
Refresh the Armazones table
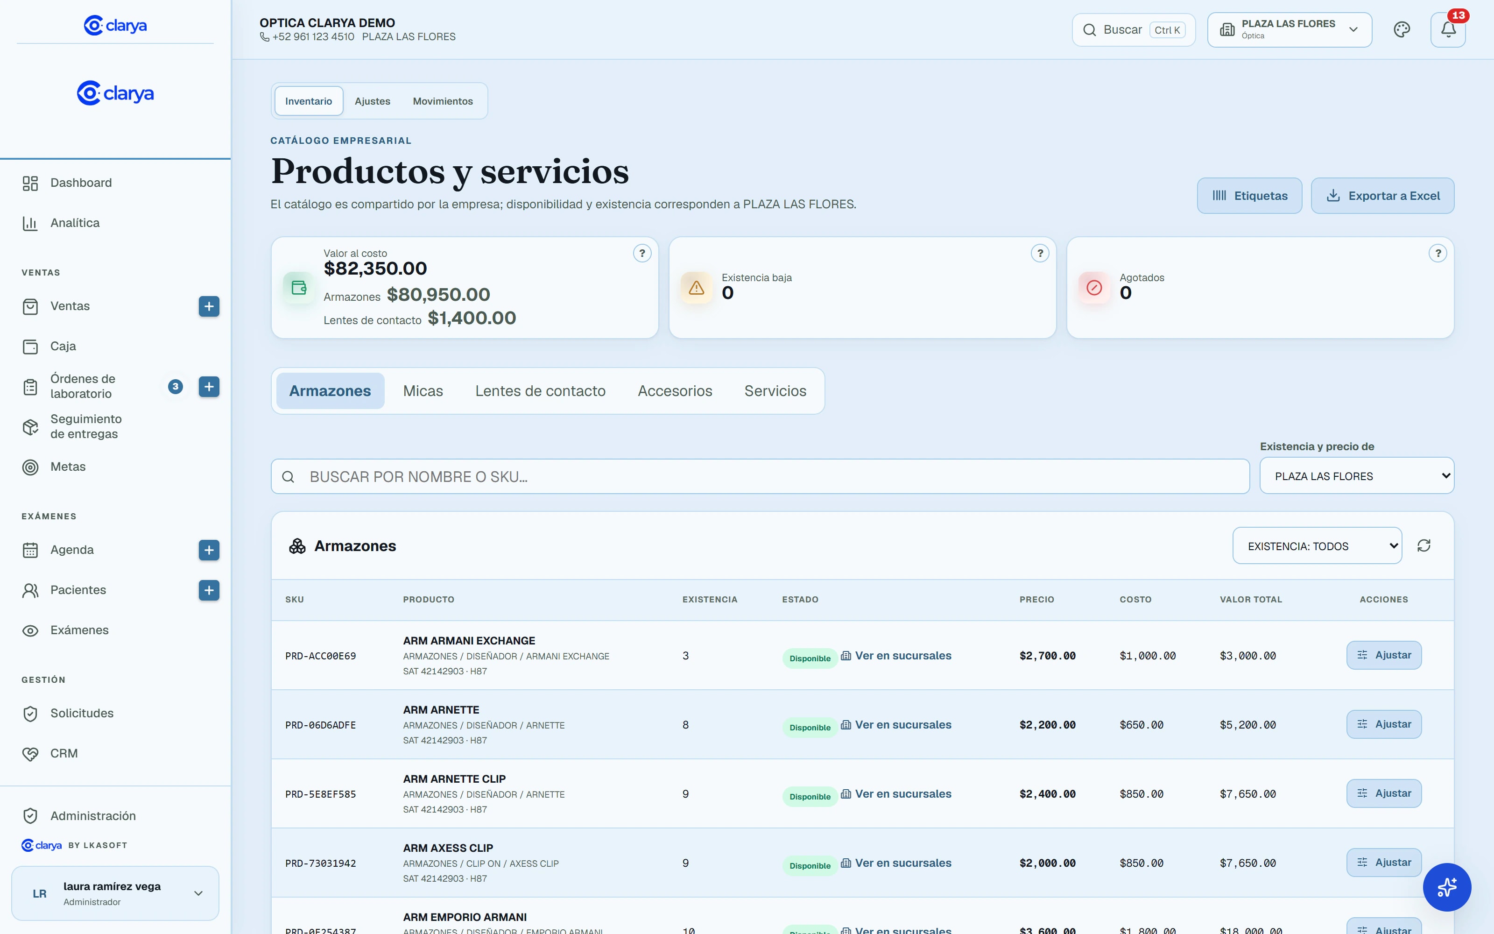tap(1424, 545)
